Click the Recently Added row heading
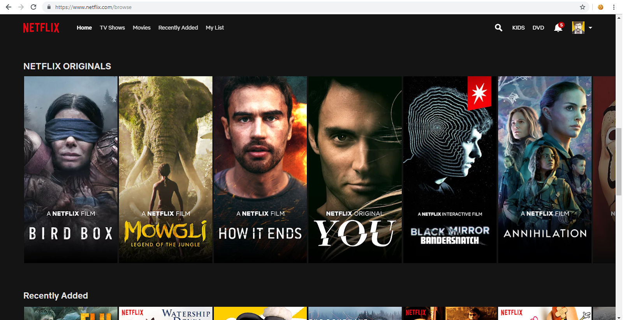623x320 pixels. (x=56, y=295)
